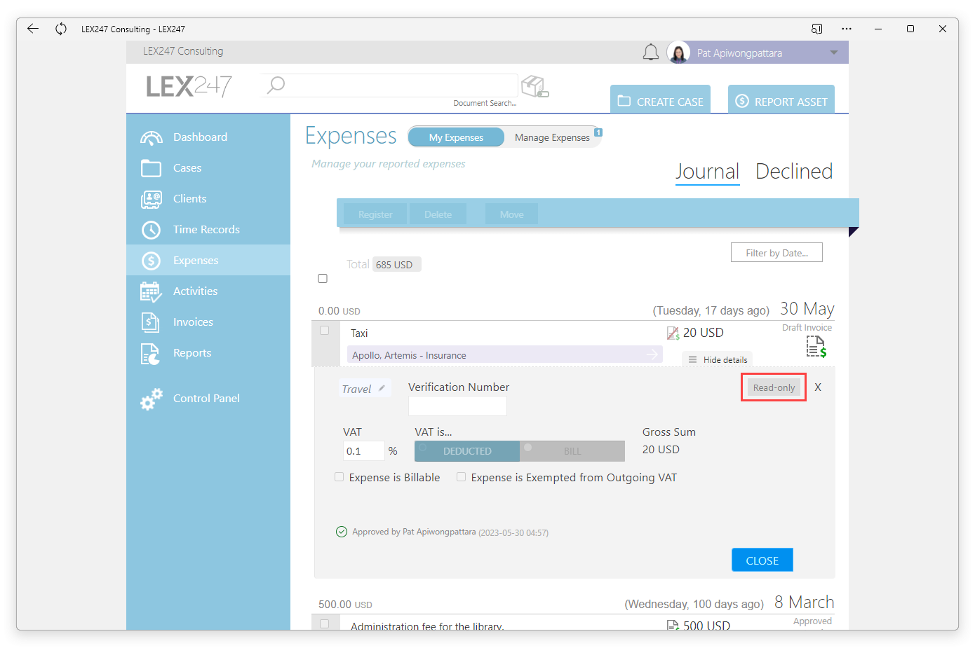Open Cases from the sidebar
This screenshot has height=648, width=975.
(x=208, y=168)
